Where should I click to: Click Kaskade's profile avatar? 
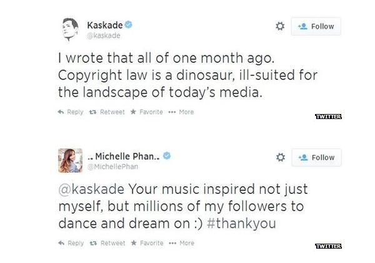tap(70, 29)
